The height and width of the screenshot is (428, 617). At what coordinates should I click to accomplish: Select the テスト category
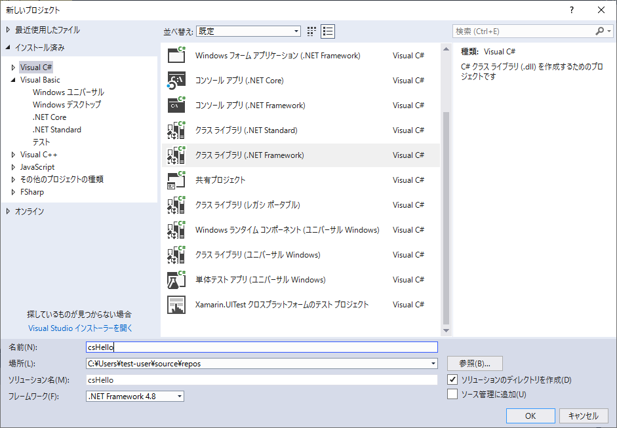click(x=41, y=142)
